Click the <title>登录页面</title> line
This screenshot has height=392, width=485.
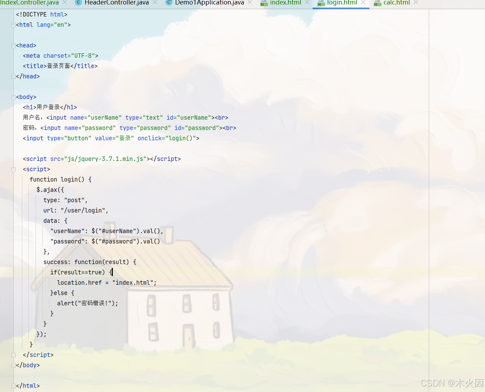click(60, 66)
